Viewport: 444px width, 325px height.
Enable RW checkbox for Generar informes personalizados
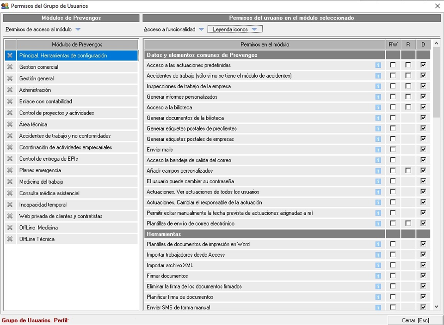[393, 97]
